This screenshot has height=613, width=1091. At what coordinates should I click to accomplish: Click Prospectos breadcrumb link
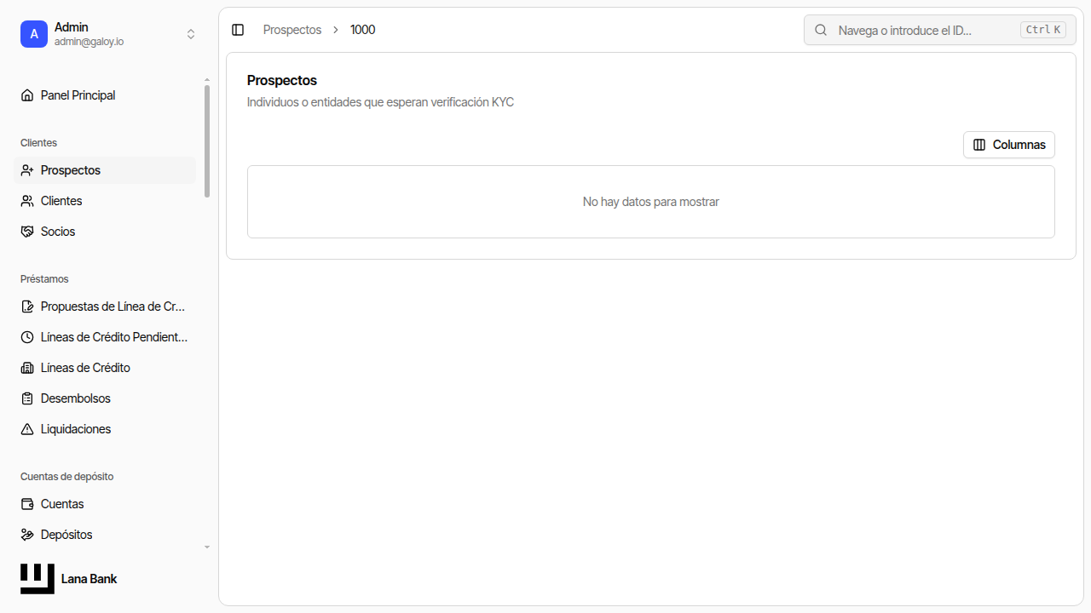click(x=292, y=30)
